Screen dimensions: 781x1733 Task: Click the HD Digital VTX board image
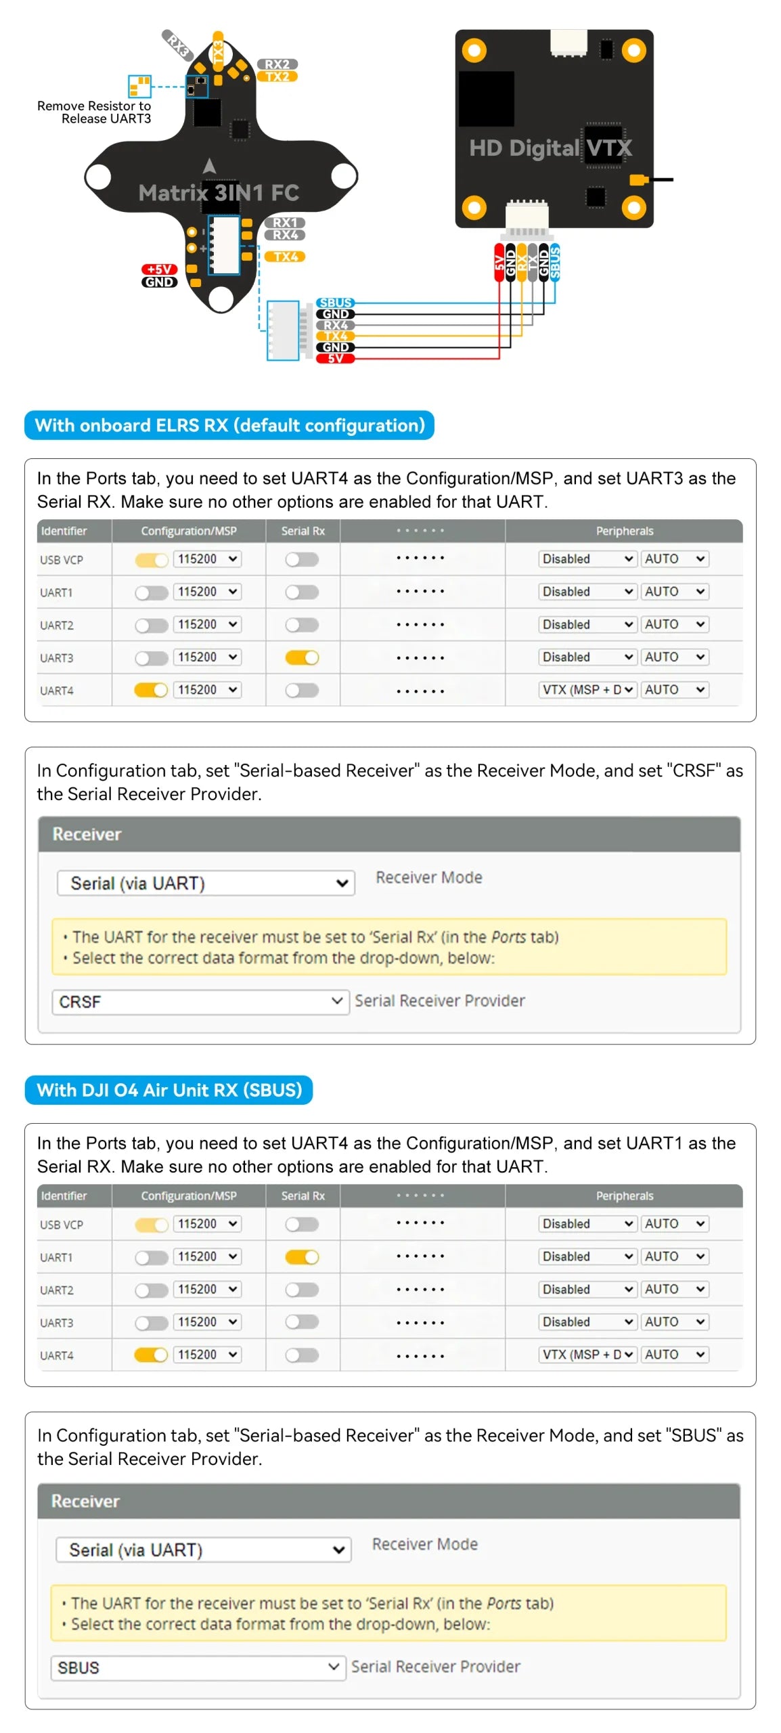[554, 129]
